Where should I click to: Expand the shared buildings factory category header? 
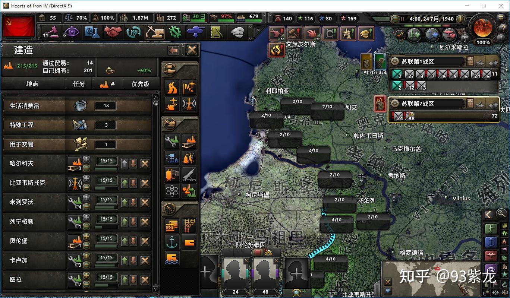pyautogui.click(x=180, y=123)
